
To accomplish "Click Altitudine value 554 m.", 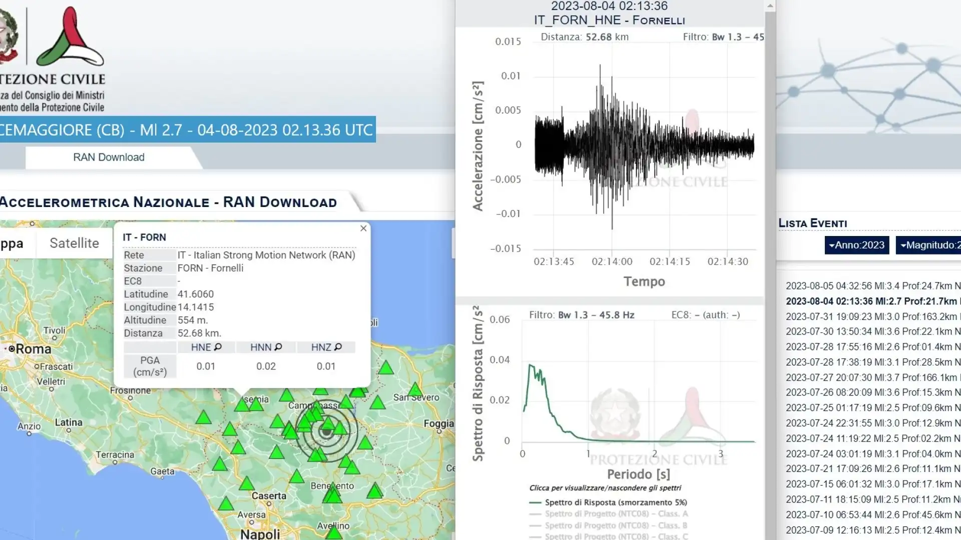I will (193, 320).
